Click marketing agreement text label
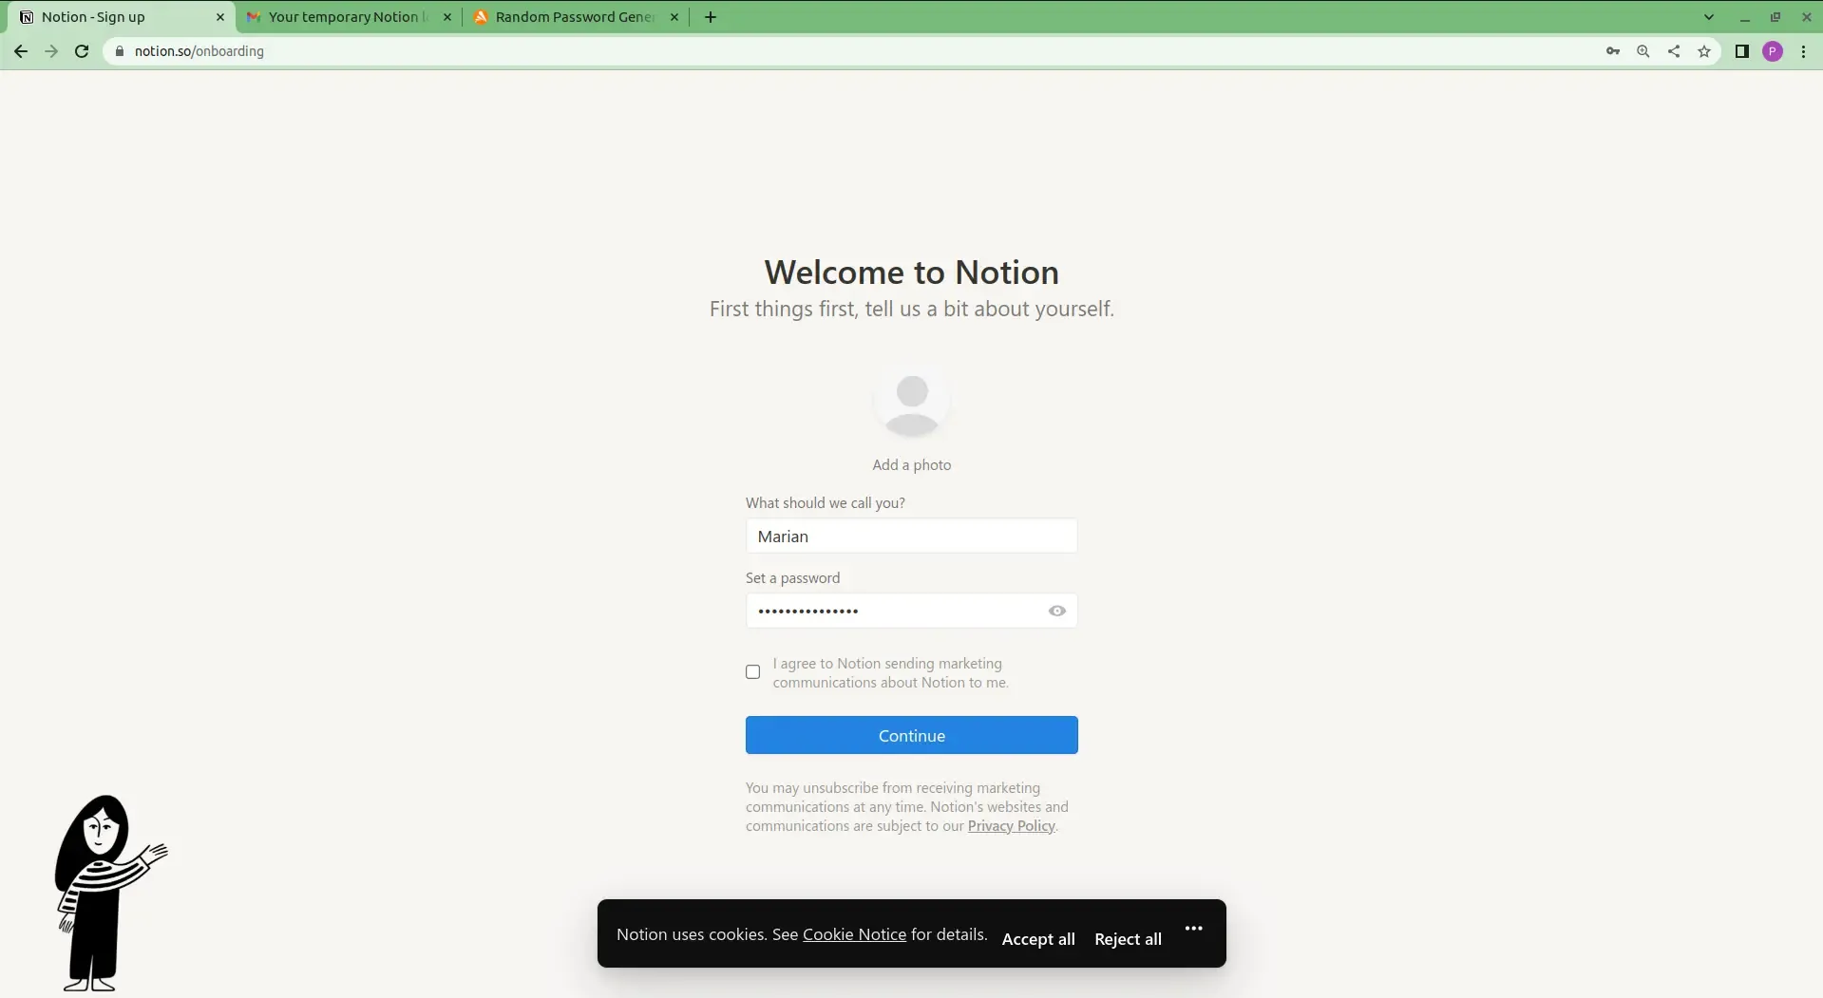 pos(890,673)
